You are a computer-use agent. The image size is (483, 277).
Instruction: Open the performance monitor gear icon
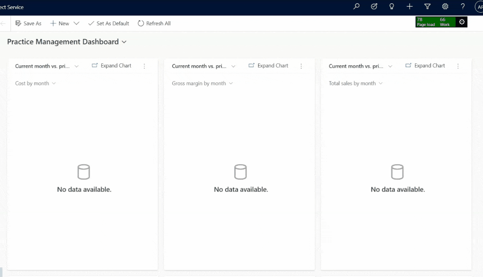(x=462, y=22)
